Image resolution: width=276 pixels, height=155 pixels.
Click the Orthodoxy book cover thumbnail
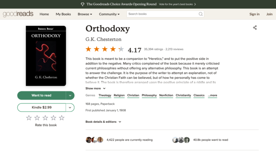coord(46,56)
